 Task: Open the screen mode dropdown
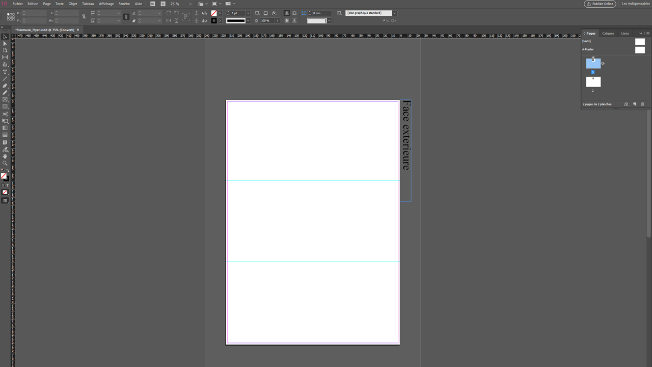[x=215, y=4]
